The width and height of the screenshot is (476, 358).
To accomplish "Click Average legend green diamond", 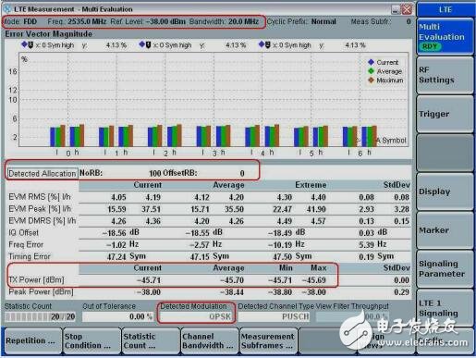I will (x=371, y=71).
